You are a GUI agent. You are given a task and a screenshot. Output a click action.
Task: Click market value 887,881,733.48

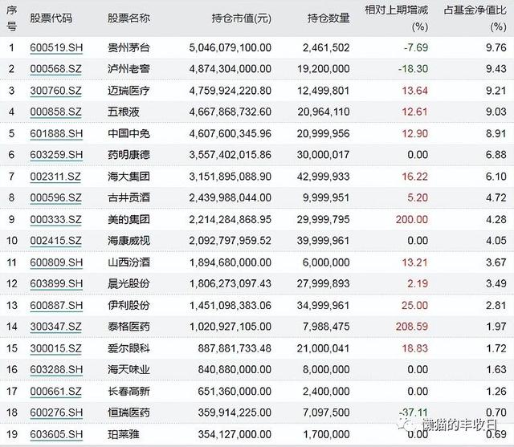235,348
